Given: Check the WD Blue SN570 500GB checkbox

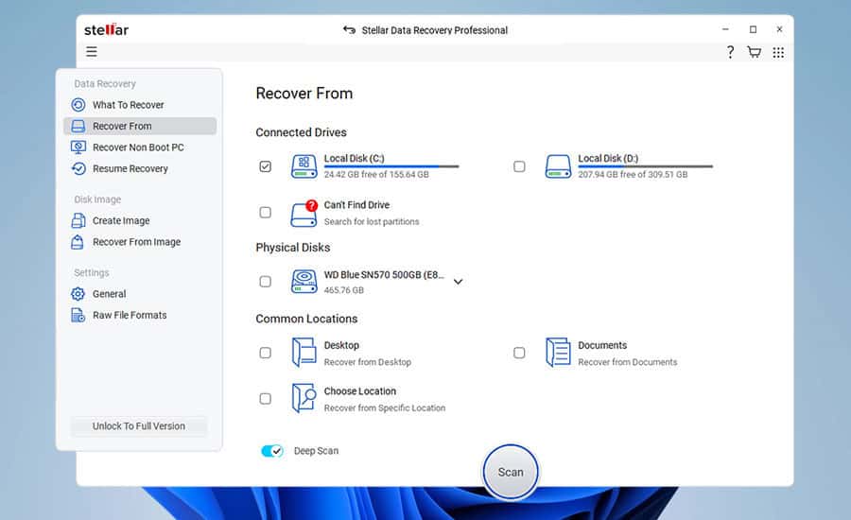Looking at the screenshot, I should 266,282.
